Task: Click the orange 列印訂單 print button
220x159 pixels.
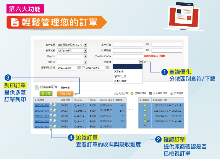Action: [x=65, y=94]
